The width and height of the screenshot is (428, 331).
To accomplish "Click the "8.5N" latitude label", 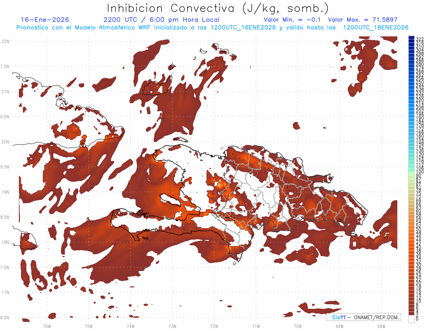I will click(5, 217).
